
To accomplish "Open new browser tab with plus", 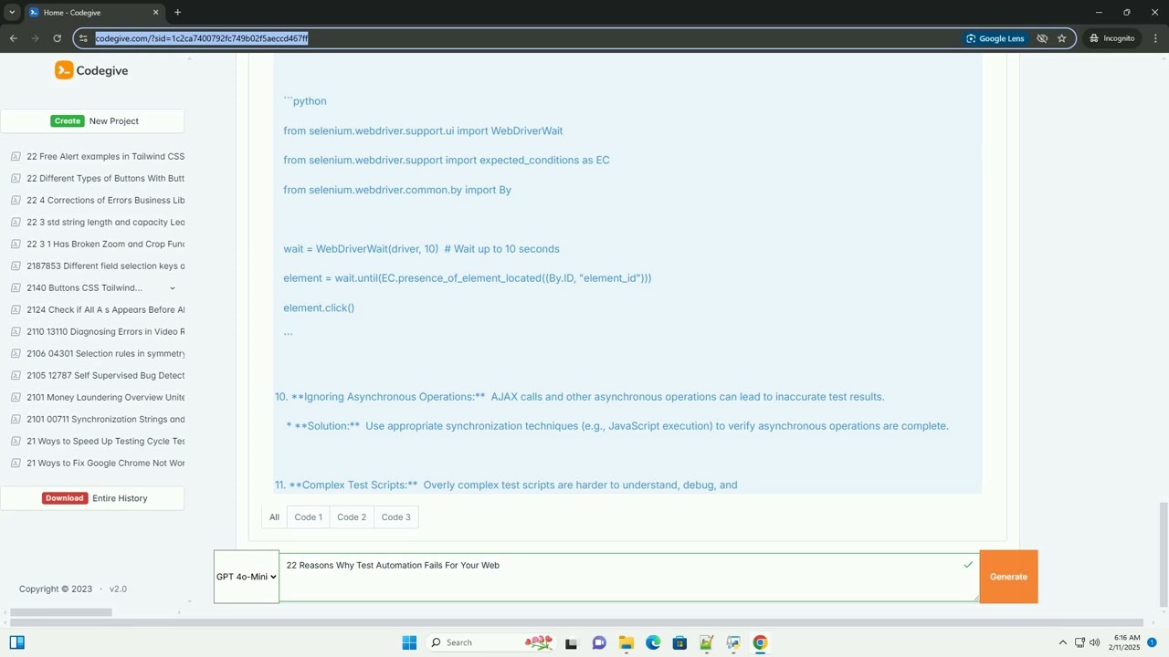I will click(x=177, y=12).
